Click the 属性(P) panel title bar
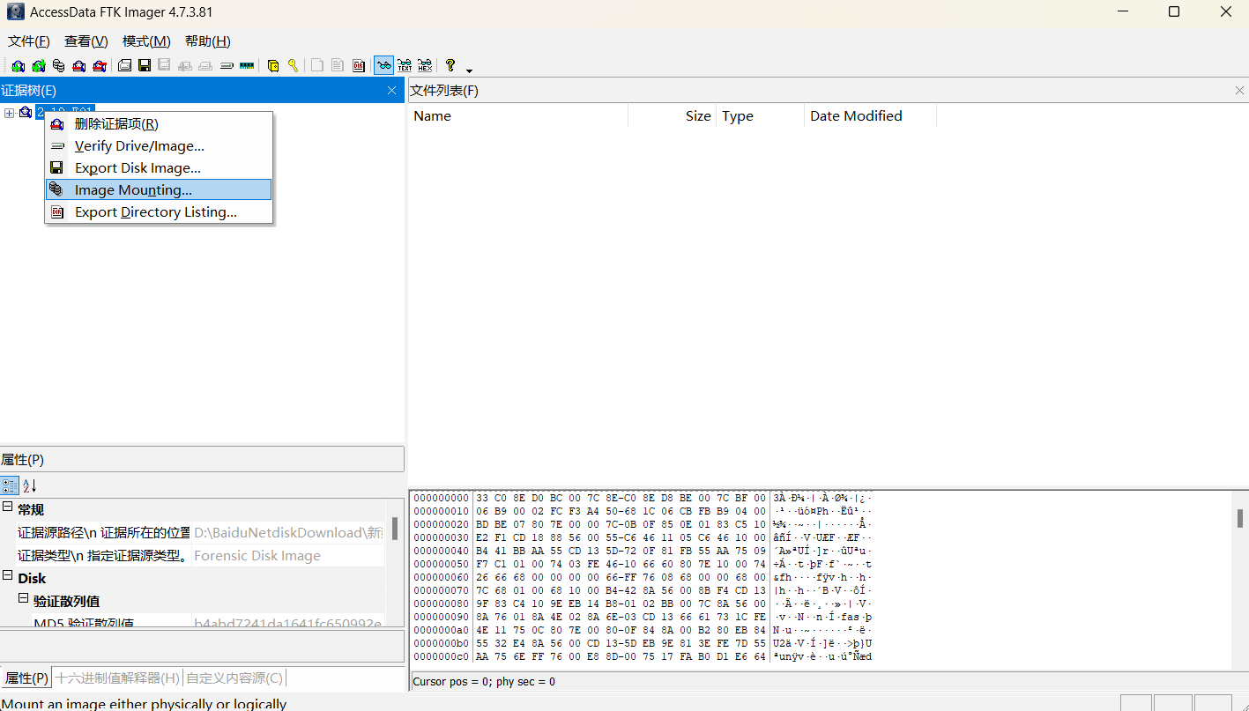The width and height of the screenshot is (1249, 711). [x=202, y=459]
